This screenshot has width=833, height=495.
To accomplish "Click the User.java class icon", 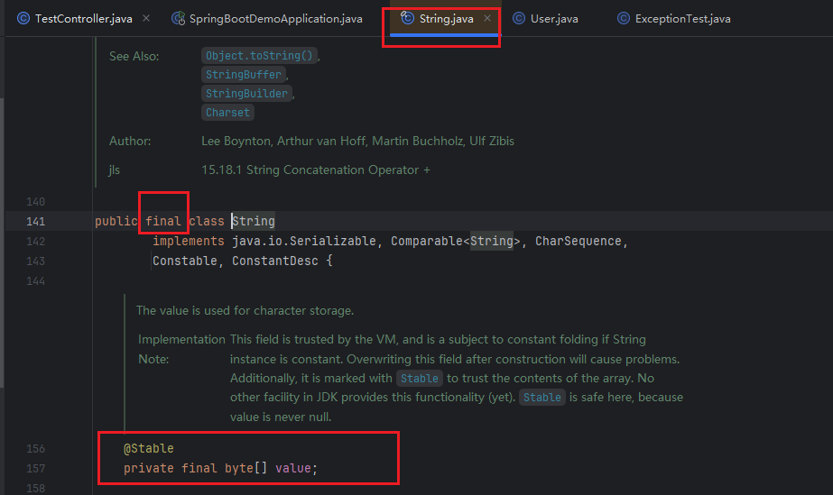I will pyautogui.click(x=519, y=19).
